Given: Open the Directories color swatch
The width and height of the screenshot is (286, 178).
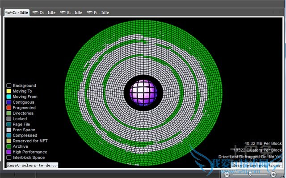Looking at the screenshot, I should point(8,113).
